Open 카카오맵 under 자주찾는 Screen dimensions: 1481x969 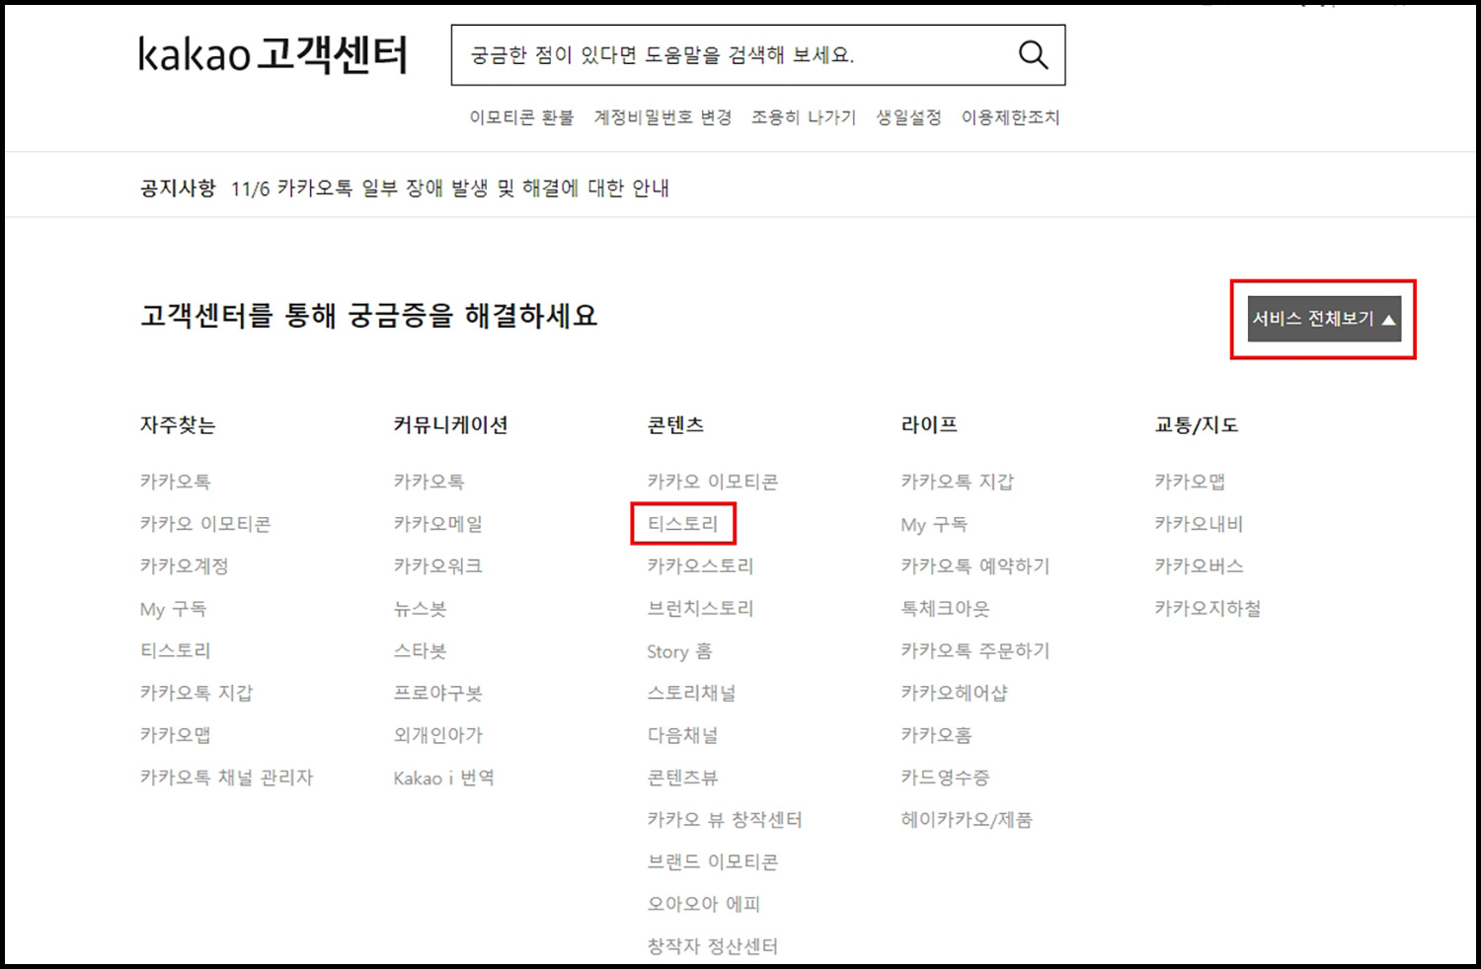tap(175, 735)
